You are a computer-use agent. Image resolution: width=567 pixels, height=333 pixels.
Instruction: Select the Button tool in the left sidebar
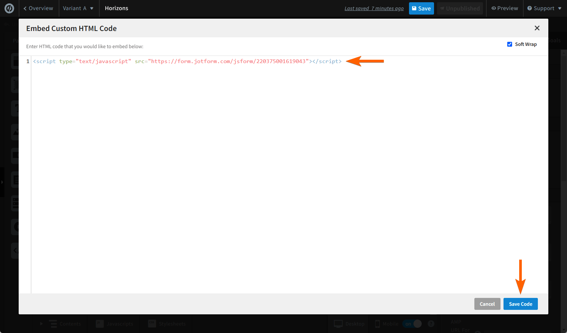(x=15, y=156)
